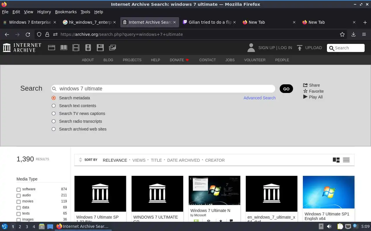Switch results to tile view

point(336,160)
